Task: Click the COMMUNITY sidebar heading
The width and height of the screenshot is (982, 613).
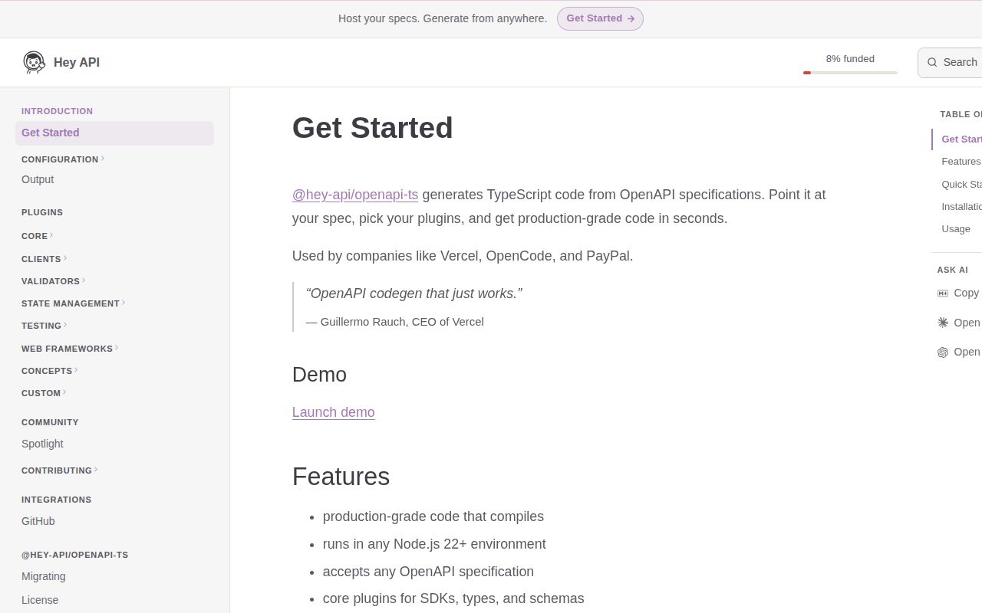Action: click(x=50, y=422)
